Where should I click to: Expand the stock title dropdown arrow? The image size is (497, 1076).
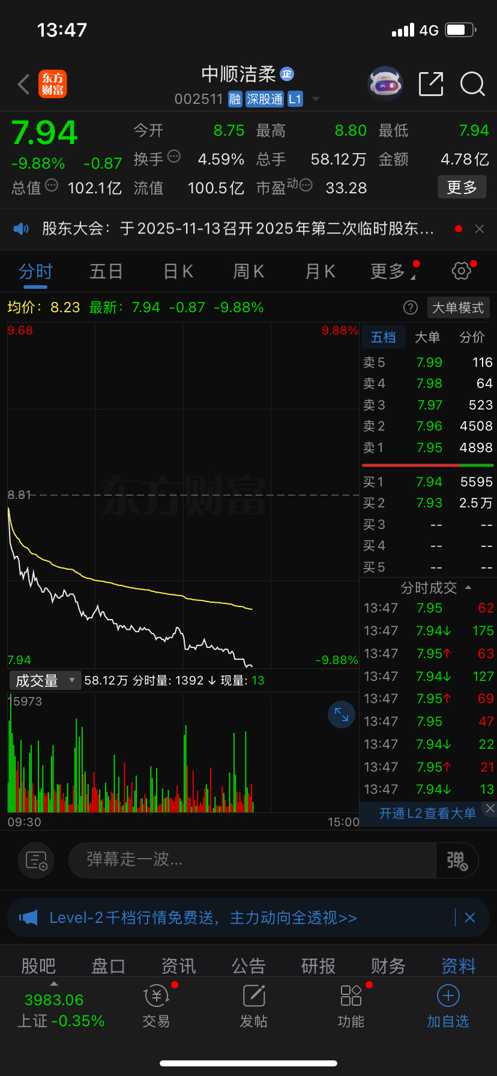316,99
